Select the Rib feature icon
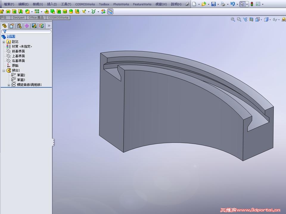The image size is (286, 214). [46, 12]
